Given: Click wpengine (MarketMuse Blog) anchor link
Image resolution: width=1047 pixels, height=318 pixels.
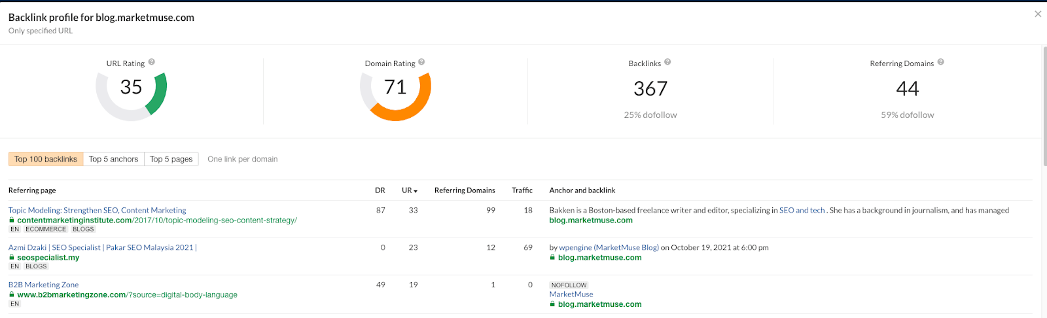Looking at the screenshot, I should click(x=609, y=247).
